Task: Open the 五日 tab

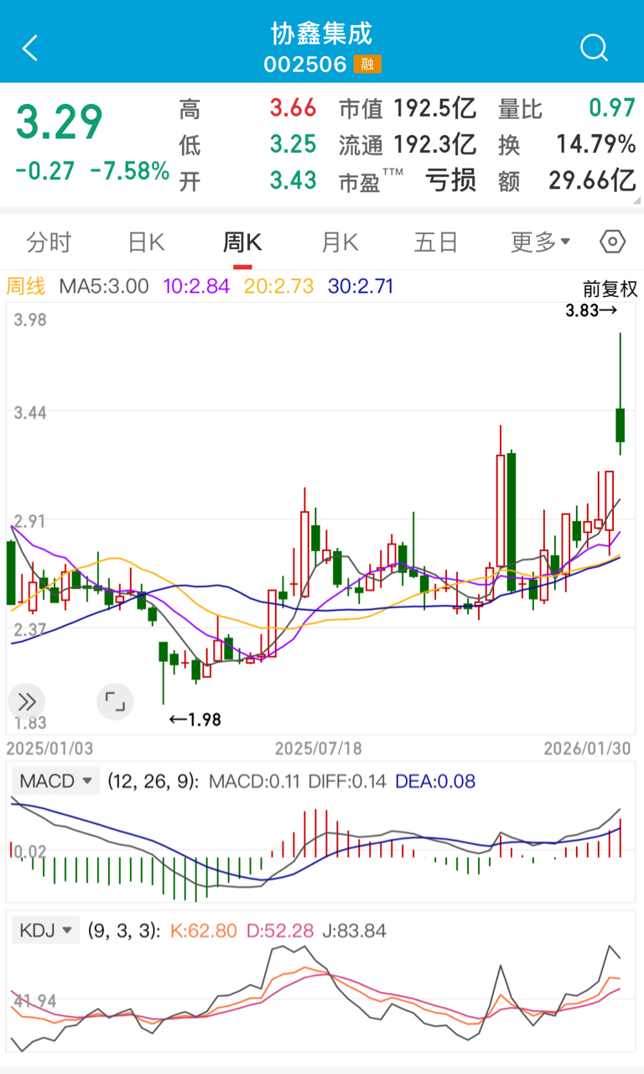Action: point(436,242)
